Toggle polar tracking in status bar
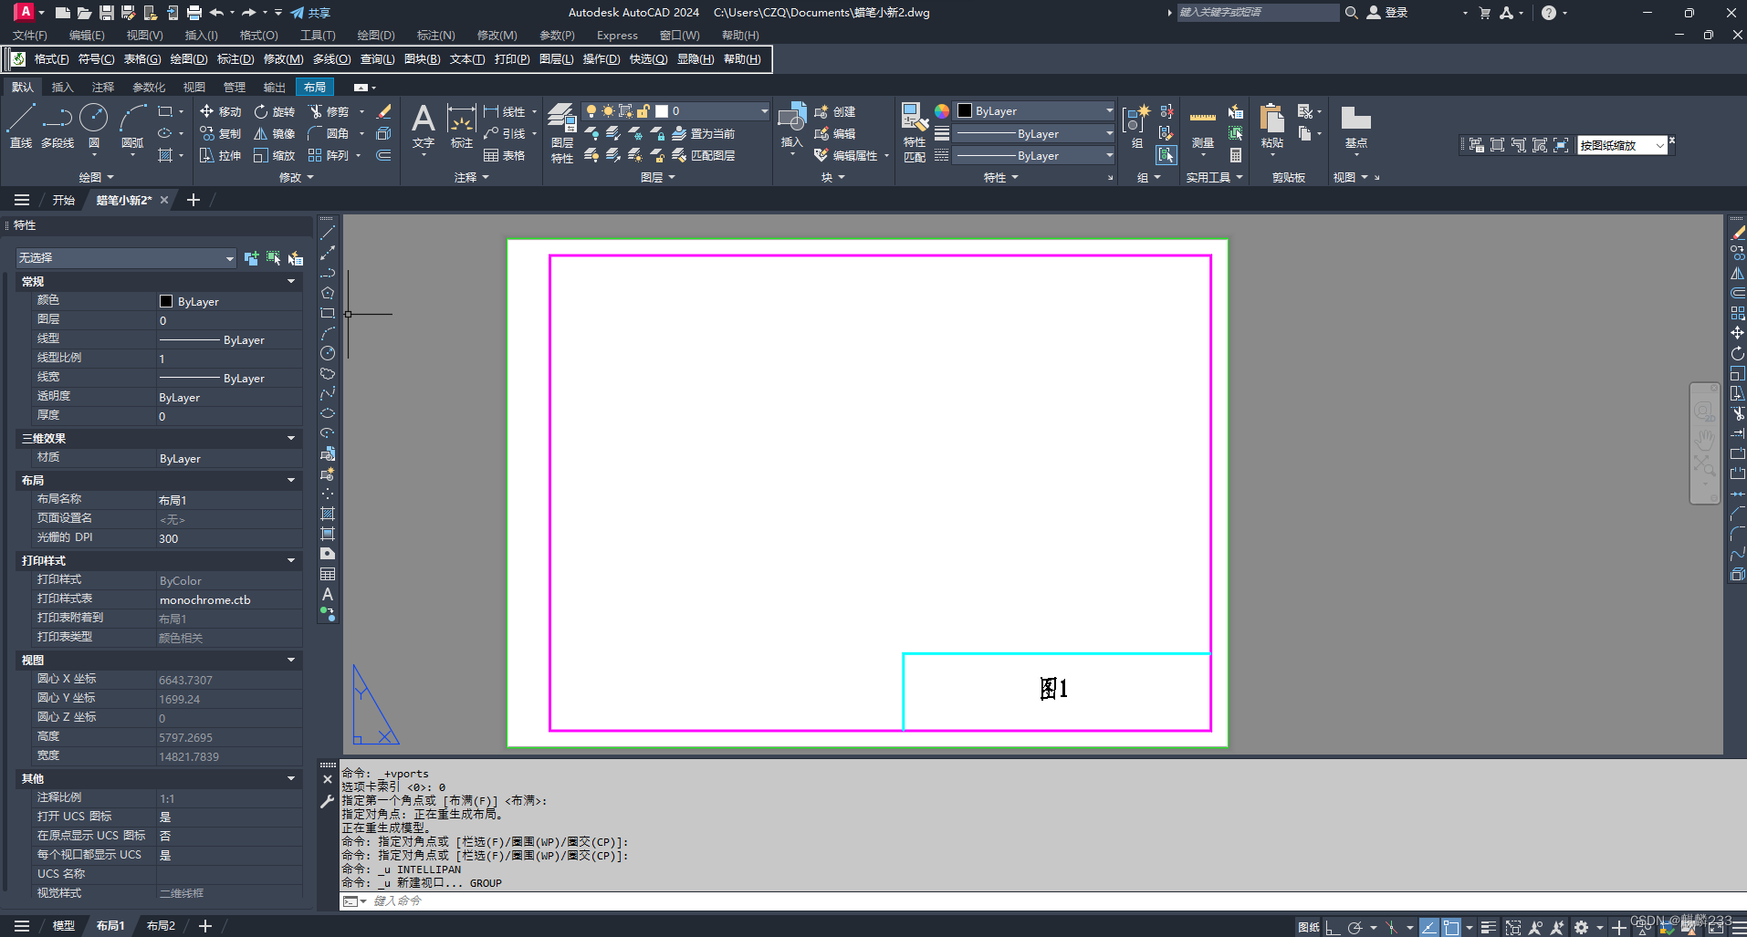 click(1355, 927)
